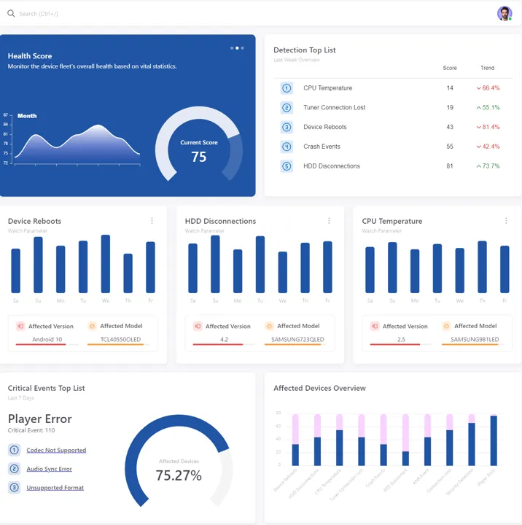Select the middle Health Score carousel dot
This screenshot has height=525, width=522.
(x=237, y=48)
